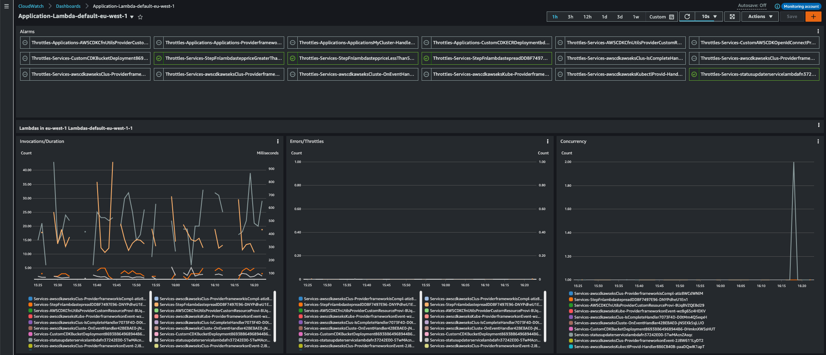826x355 pixels.
Task: Click the Alarms widget title
Action: tap(27, 32)
